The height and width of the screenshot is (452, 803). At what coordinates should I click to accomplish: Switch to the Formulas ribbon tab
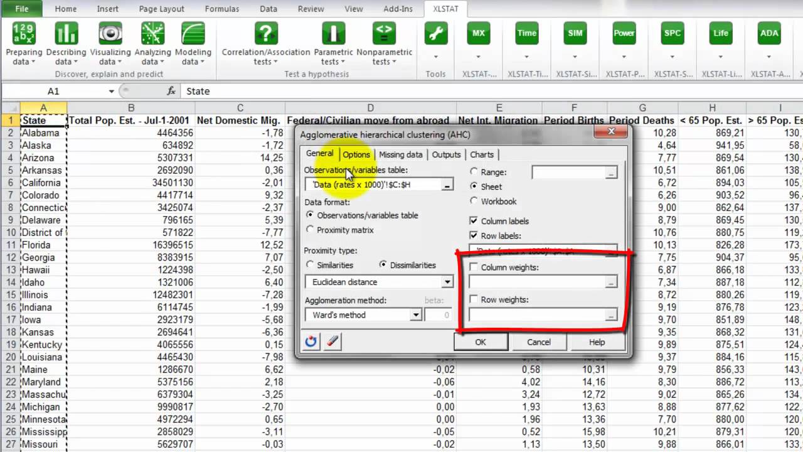click(221, 9)
